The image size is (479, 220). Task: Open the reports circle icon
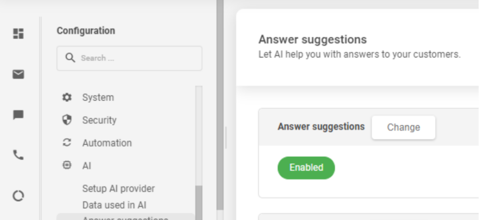(18, 196)
